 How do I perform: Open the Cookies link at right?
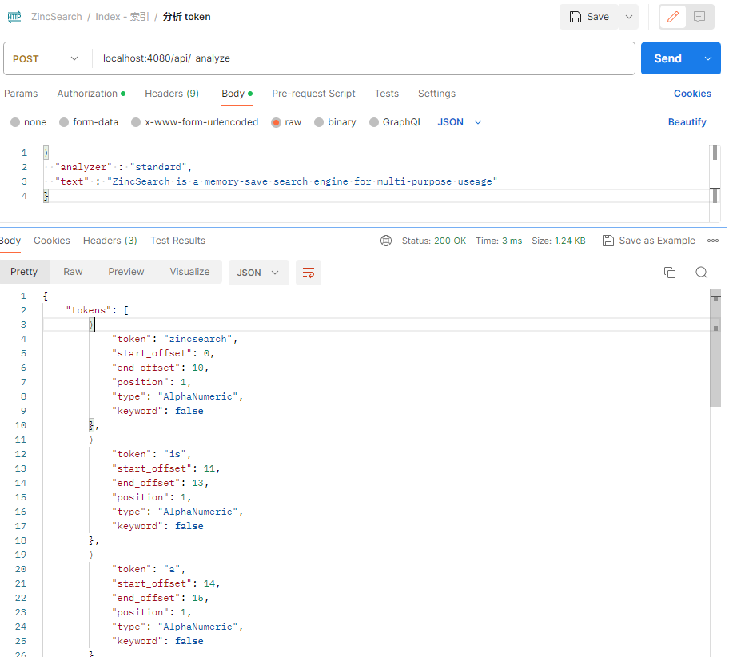point(692,94)
